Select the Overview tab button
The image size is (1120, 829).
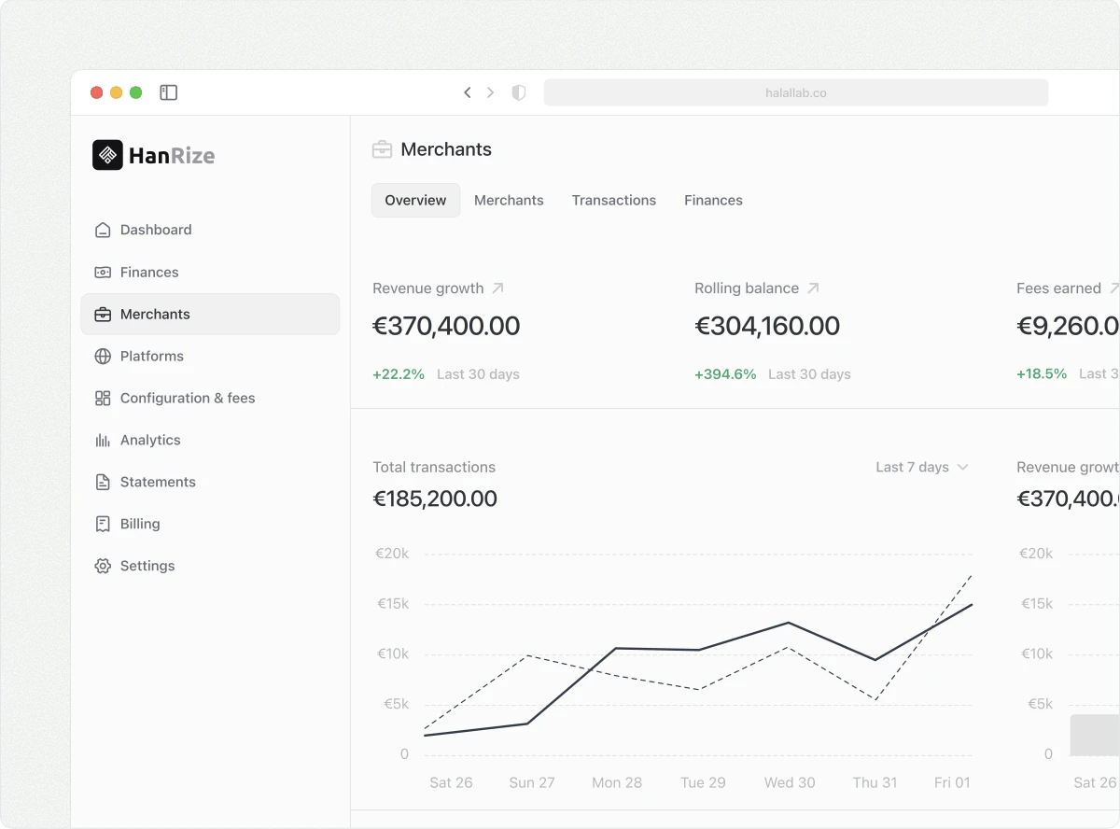[x=415, y=200]
